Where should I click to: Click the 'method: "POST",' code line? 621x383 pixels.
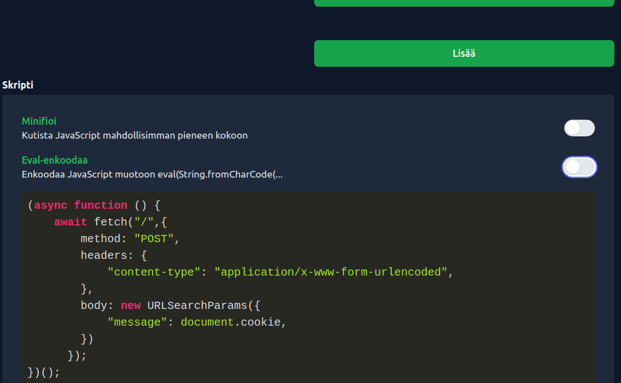pos(130,239)
